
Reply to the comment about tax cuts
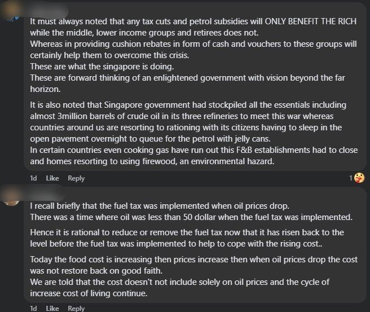click(x=76, y=178)
